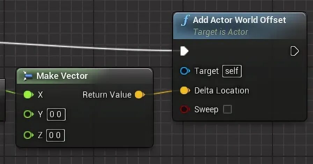Enable the Sweep checkbox
Viewport: 313px width, 164px height.
tap(227, 109)
